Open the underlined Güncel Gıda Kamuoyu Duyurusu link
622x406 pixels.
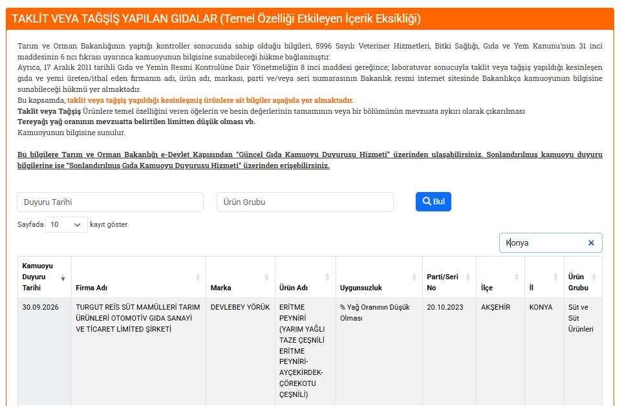pos(312,155)
